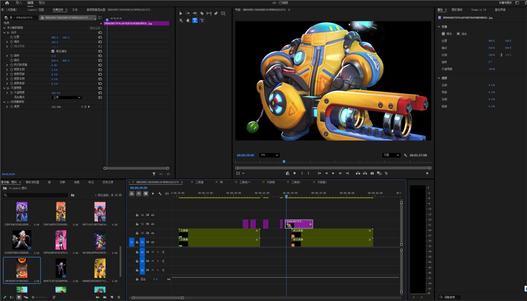
Task: Go to the Home screen
Action: tap(7, 3)
